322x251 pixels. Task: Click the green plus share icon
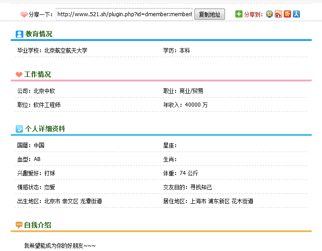(239, 14)
